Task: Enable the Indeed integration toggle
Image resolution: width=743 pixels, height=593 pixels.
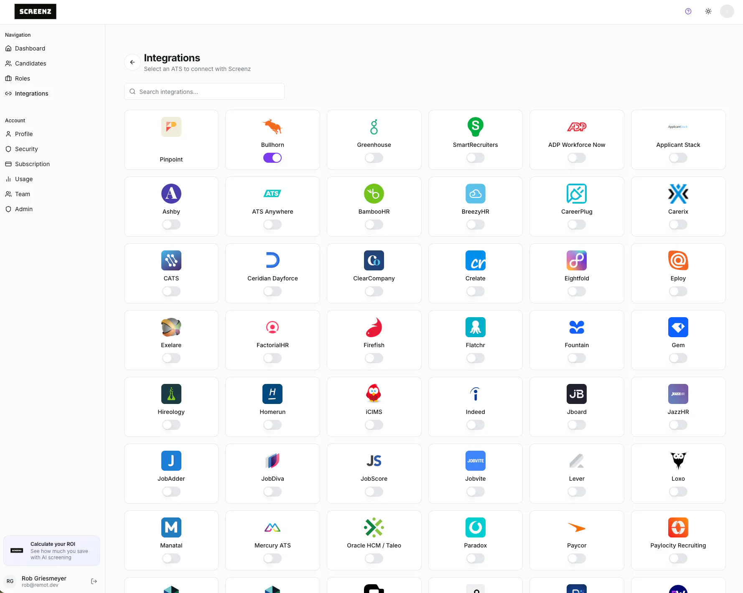Action: [x=476, y=425]
